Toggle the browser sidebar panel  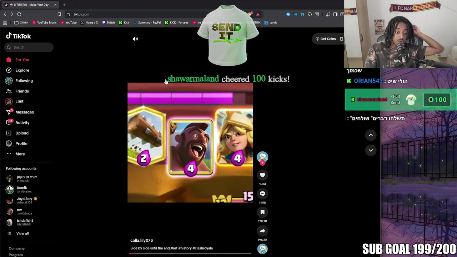click(335, 14)
